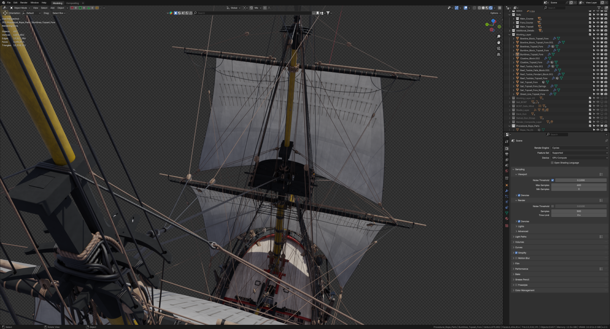This screenshot has height=329, width=610.
Task: Open the World properties tab icon
Action: click(x=507, y=171)
